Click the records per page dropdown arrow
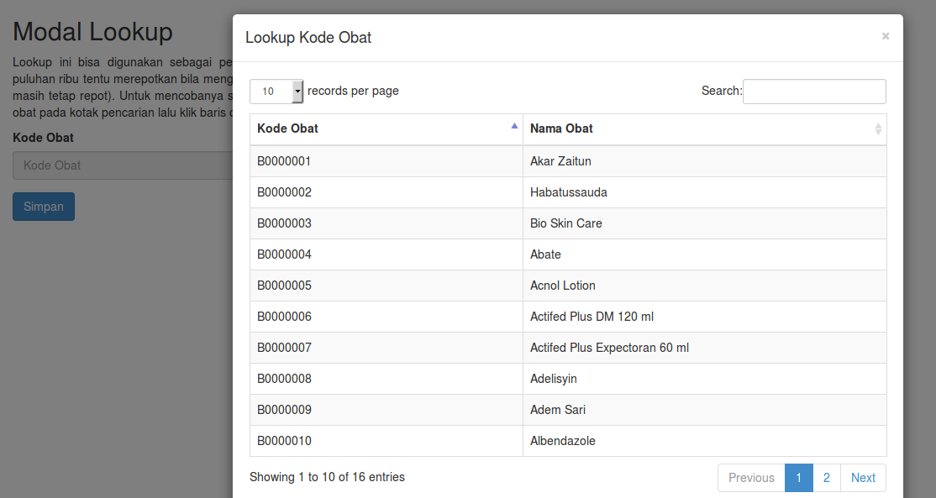 click(x=296, y=91)
